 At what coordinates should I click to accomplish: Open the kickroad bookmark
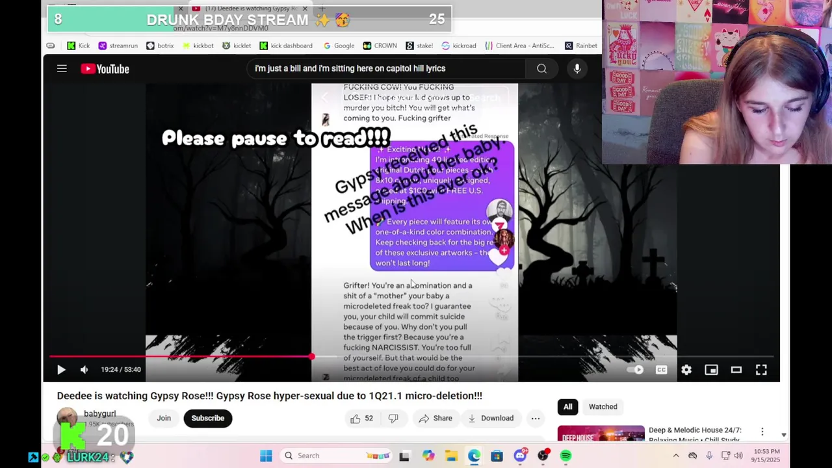click(x=458, y=45)
